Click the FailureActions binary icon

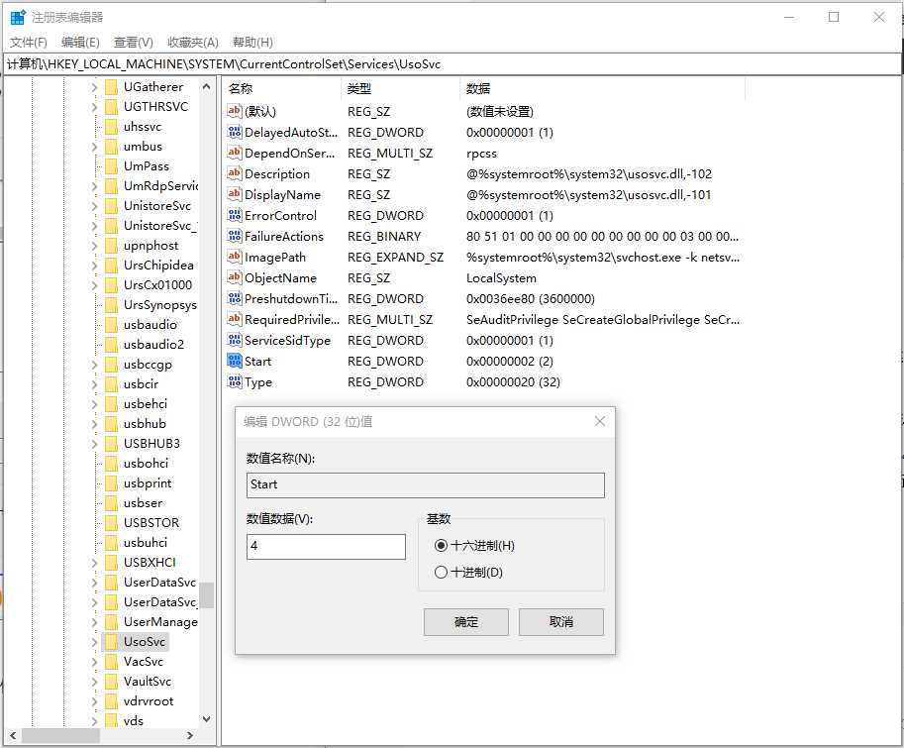234,236
